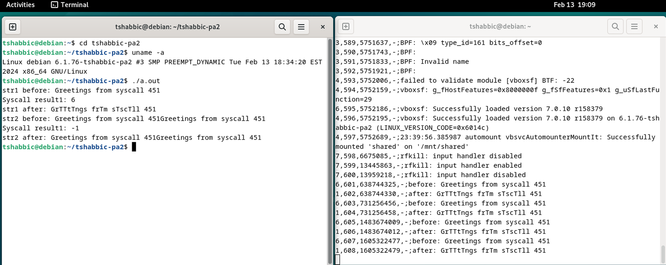Click 'failed to validate module [vboxsf]' line

455,80
